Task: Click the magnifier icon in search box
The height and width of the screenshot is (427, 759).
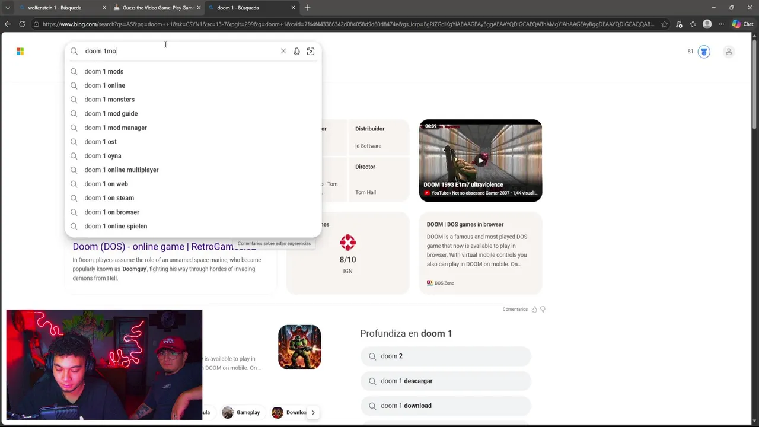Action: (74, 52)
